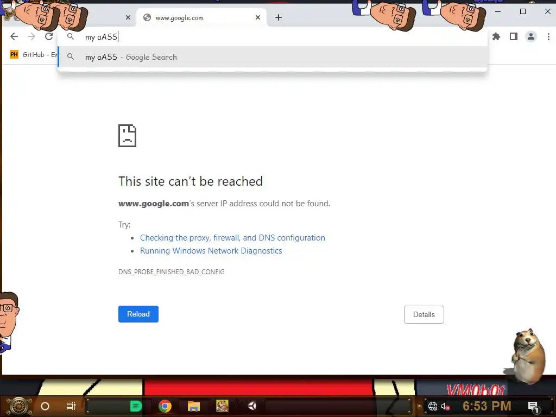Click the Details button
This screenshot has width=556, height=417.
point(424,314)
